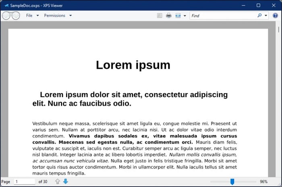Toggle the document outline icon
This screenshot has height=187, width=282.
[x=160, y=16]
